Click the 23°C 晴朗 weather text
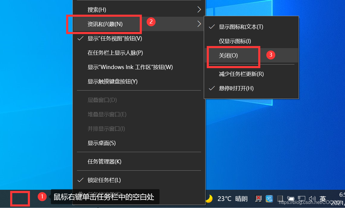Screen dimensions: 345x208 tap(232, 199)
